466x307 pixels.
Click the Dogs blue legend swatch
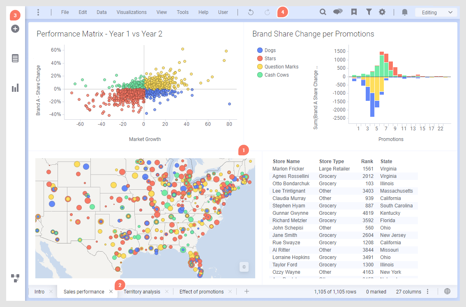tap(260, 50)
